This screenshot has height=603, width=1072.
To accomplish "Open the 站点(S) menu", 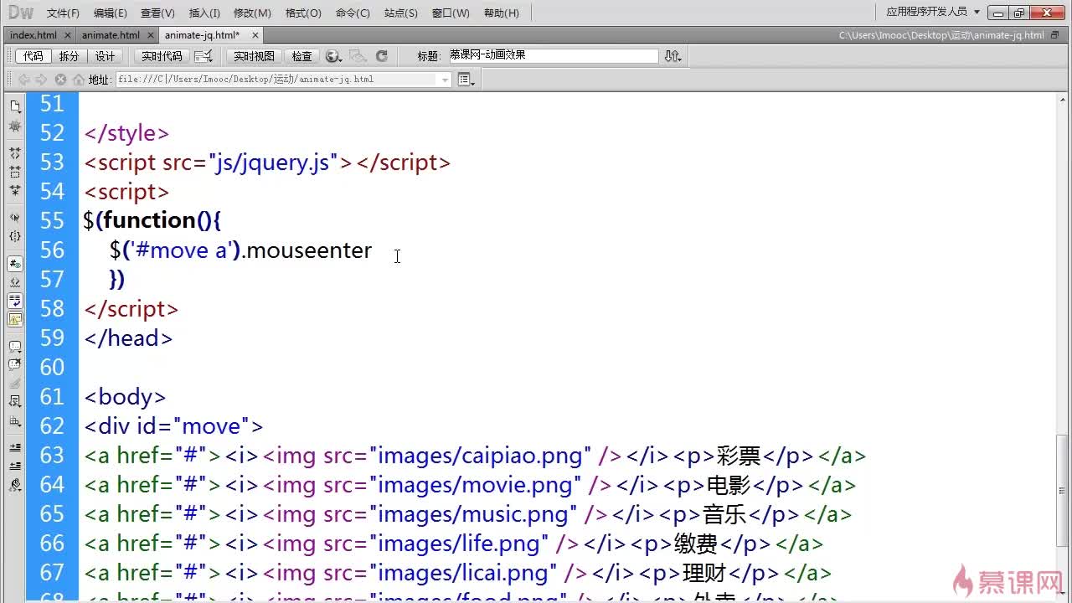I will click(400, 13).
